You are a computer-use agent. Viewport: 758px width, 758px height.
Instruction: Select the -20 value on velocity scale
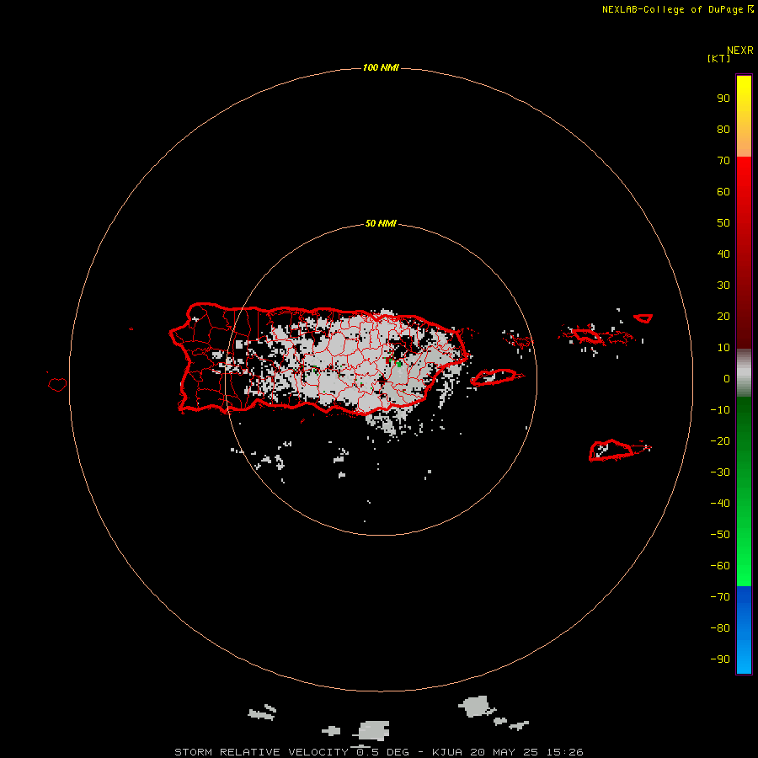pyautogui.click(x=720, y=441)
